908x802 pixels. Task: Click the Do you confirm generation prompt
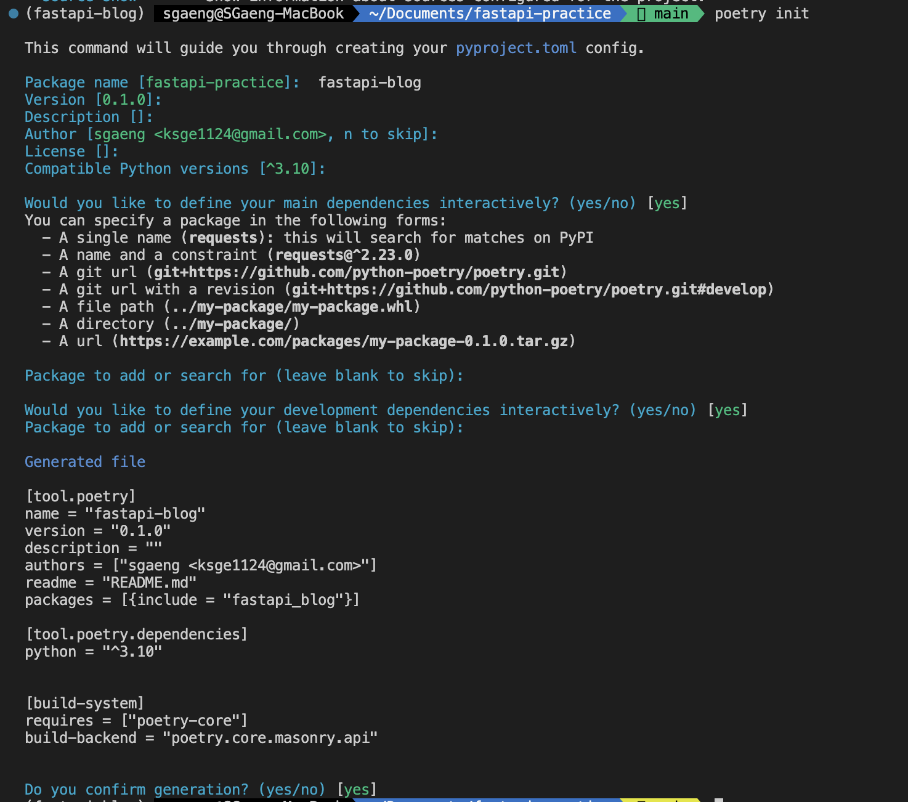(201, 790)
